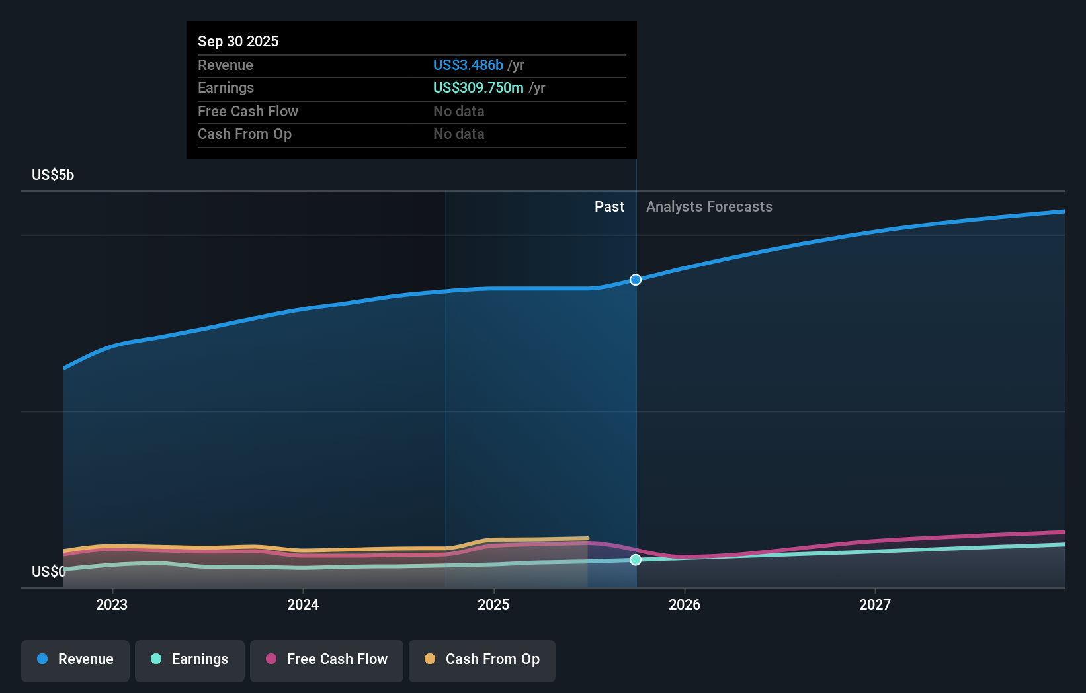
Task: Select the pink Free Cash Flow dot icon
Action: click(271, 659)
